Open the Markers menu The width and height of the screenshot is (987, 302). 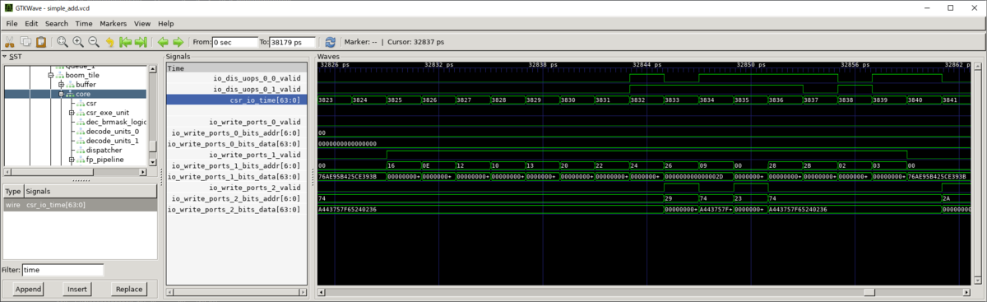tap(114, 24)
